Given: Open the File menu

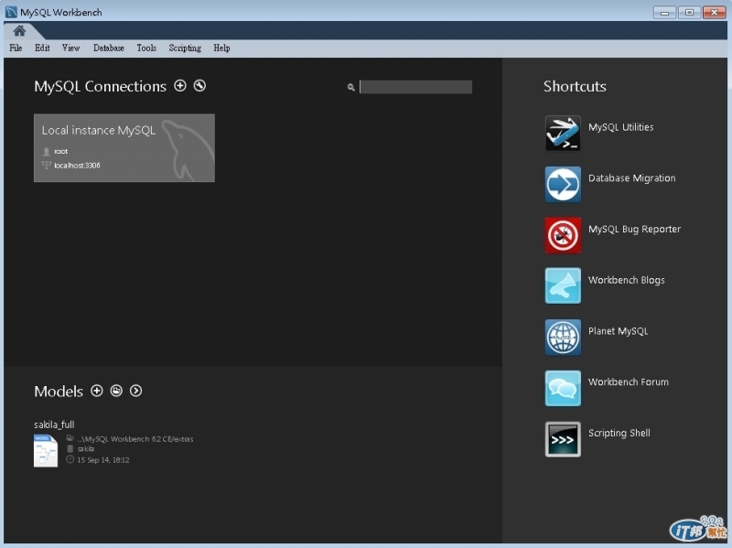Looking at the screenshot, I should coord(16,48).
